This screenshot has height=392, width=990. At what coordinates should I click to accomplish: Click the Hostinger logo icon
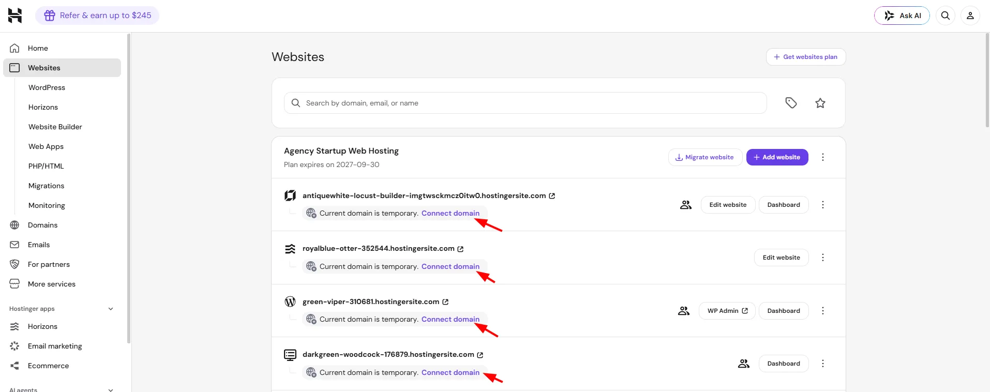tap(15, 16)
